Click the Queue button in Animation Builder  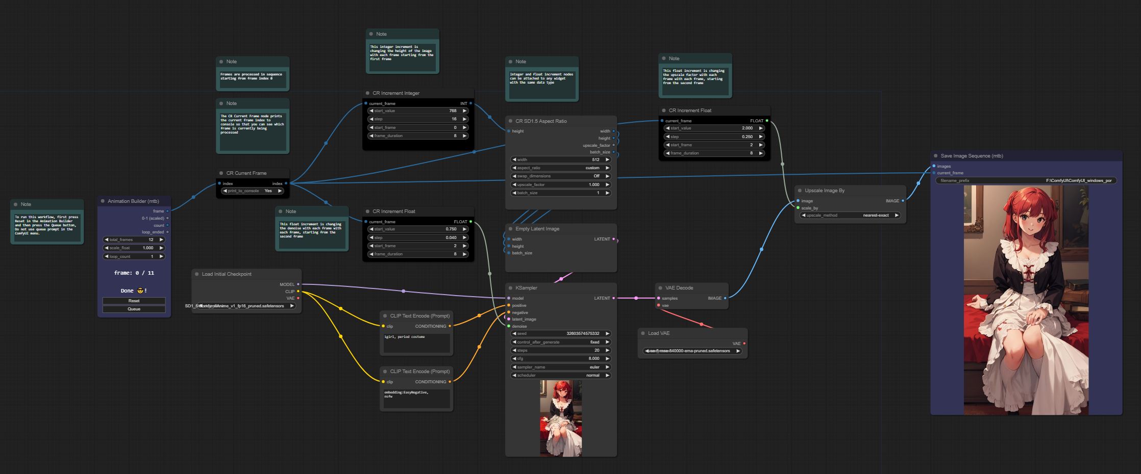click(x=134, y=309)
